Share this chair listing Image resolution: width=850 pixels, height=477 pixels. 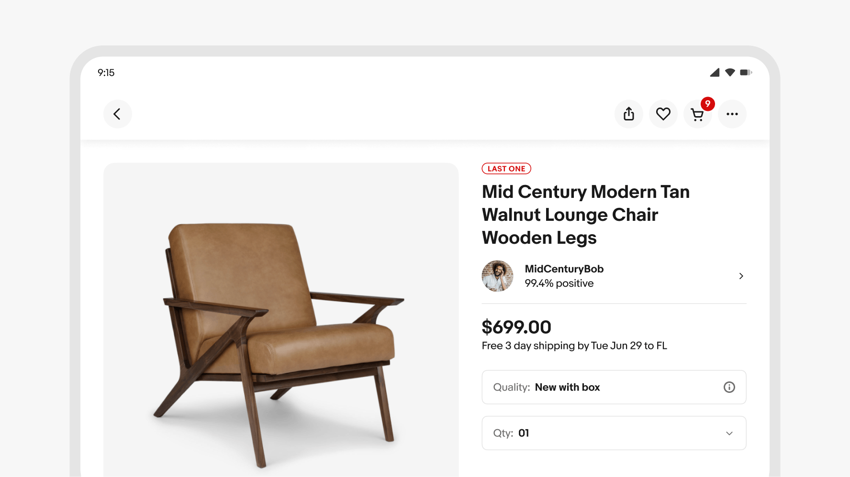tap(628, 114)
